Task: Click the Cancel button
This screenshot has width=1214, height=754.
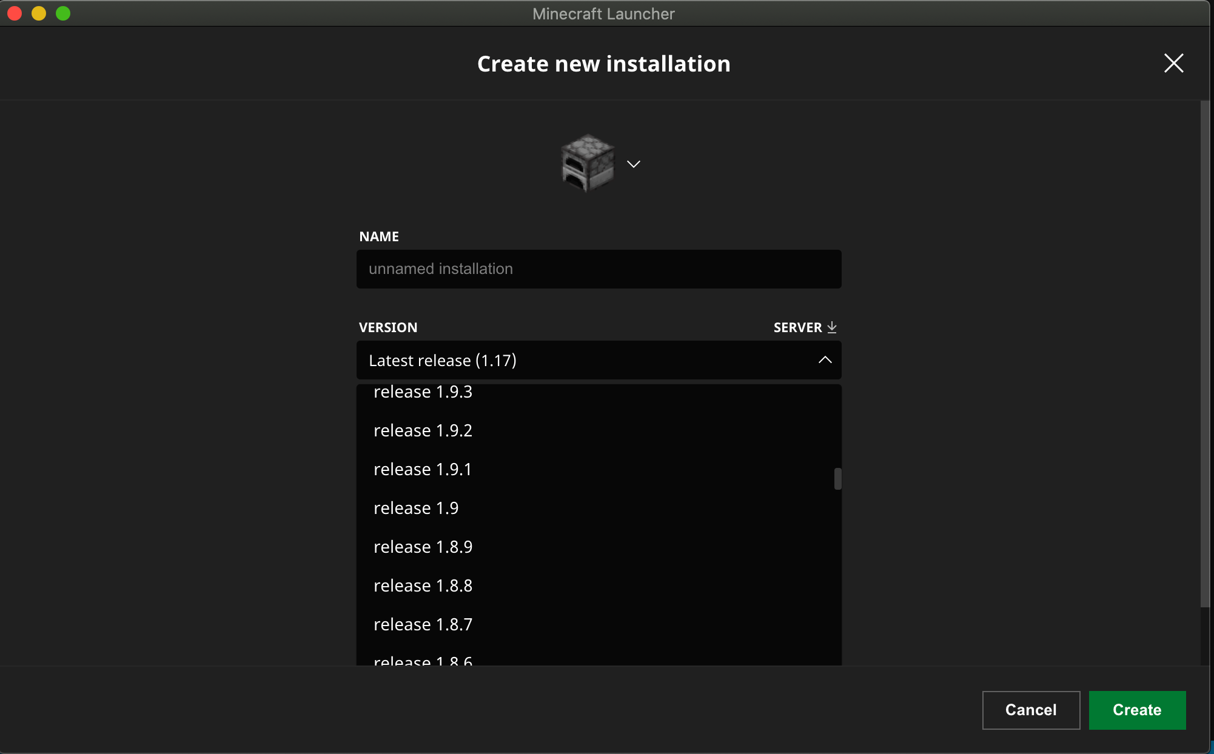Action: pos(1031,710)
